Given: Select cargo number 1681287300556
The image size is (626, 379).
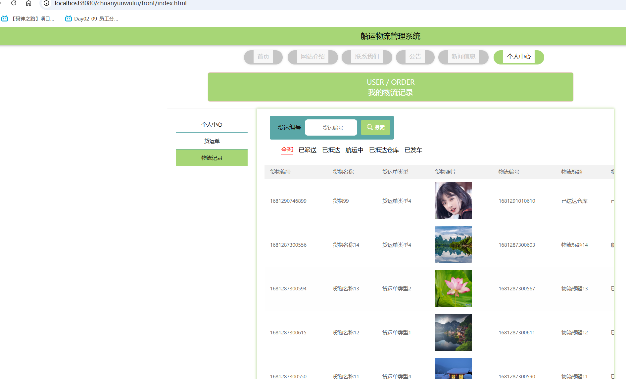Looking at the screenshot, I should coord(288,245).
